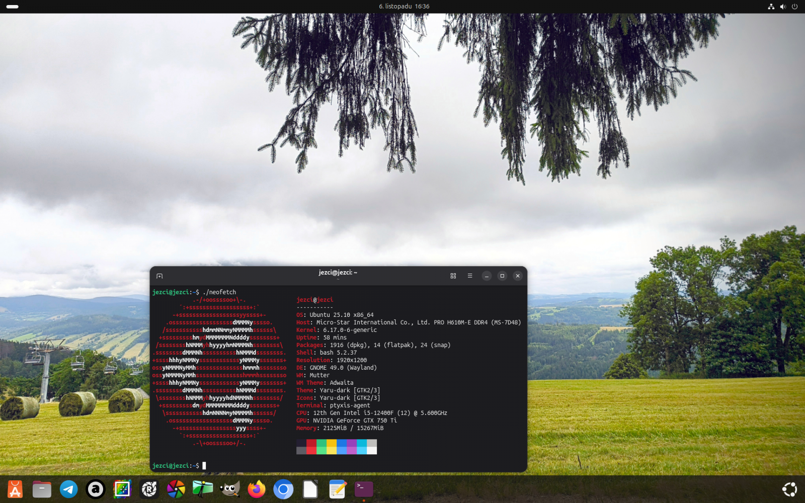Click the GPU line 'NVIDIA GeForce GTX 750 Ti'

tap(347, 421)
